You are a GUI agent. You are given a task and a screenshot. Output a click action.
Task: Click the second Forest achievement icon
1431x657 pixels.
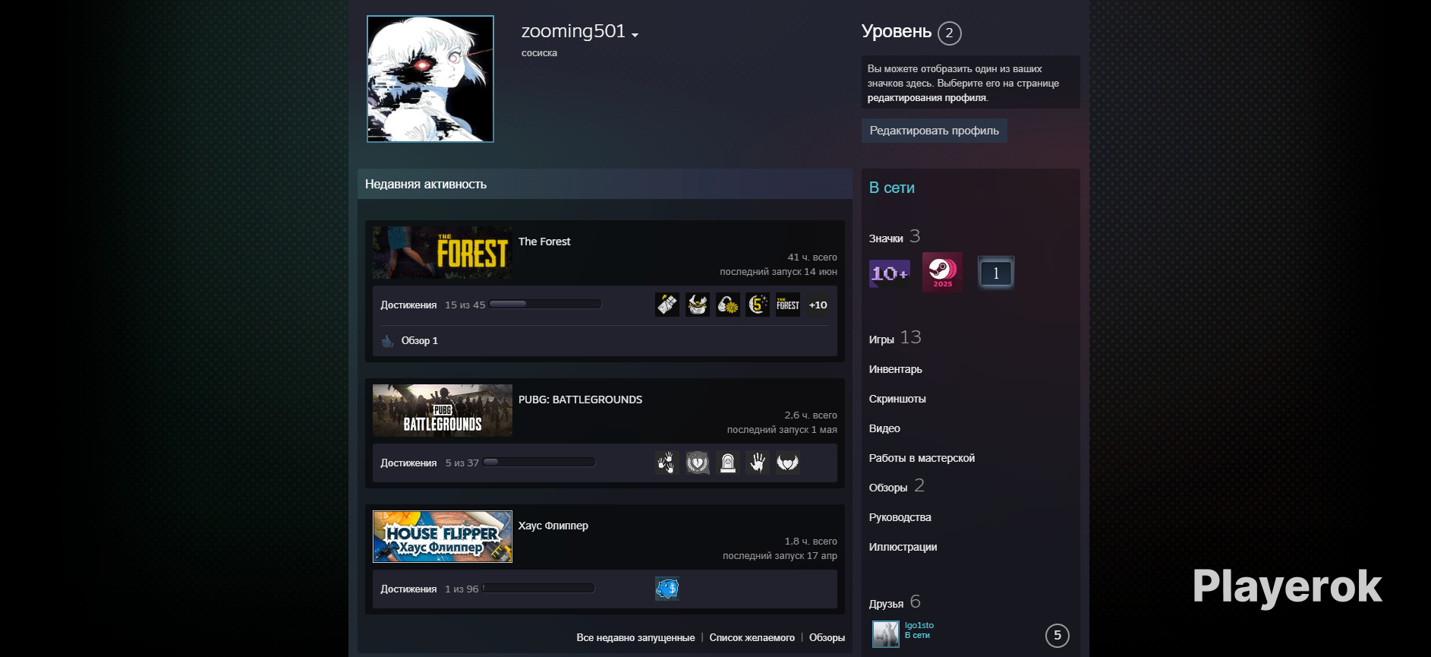[698, 305]
